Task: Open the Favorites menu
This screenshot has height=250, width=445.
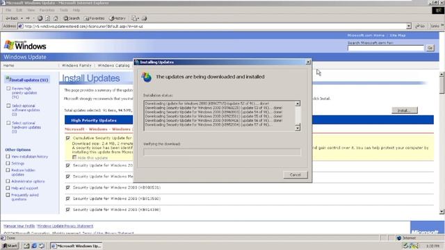Action: point(47,10)
